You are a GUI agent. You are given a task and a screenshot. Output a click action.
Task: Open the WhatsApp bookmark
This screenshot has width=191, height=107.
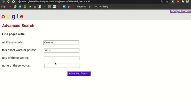pyautogui.click(x=15, y=7)
